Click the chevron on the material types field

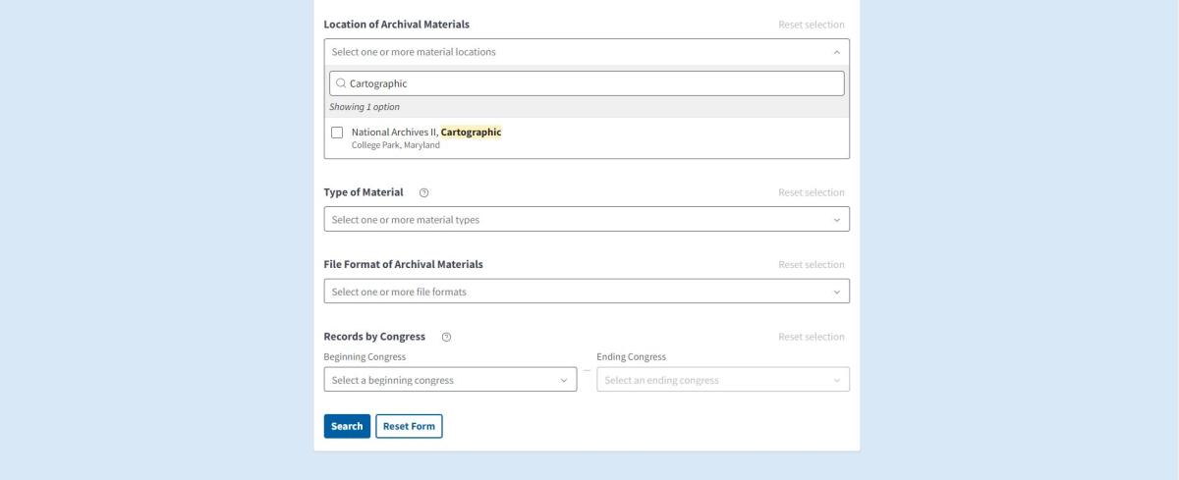[x=836, y=220]
